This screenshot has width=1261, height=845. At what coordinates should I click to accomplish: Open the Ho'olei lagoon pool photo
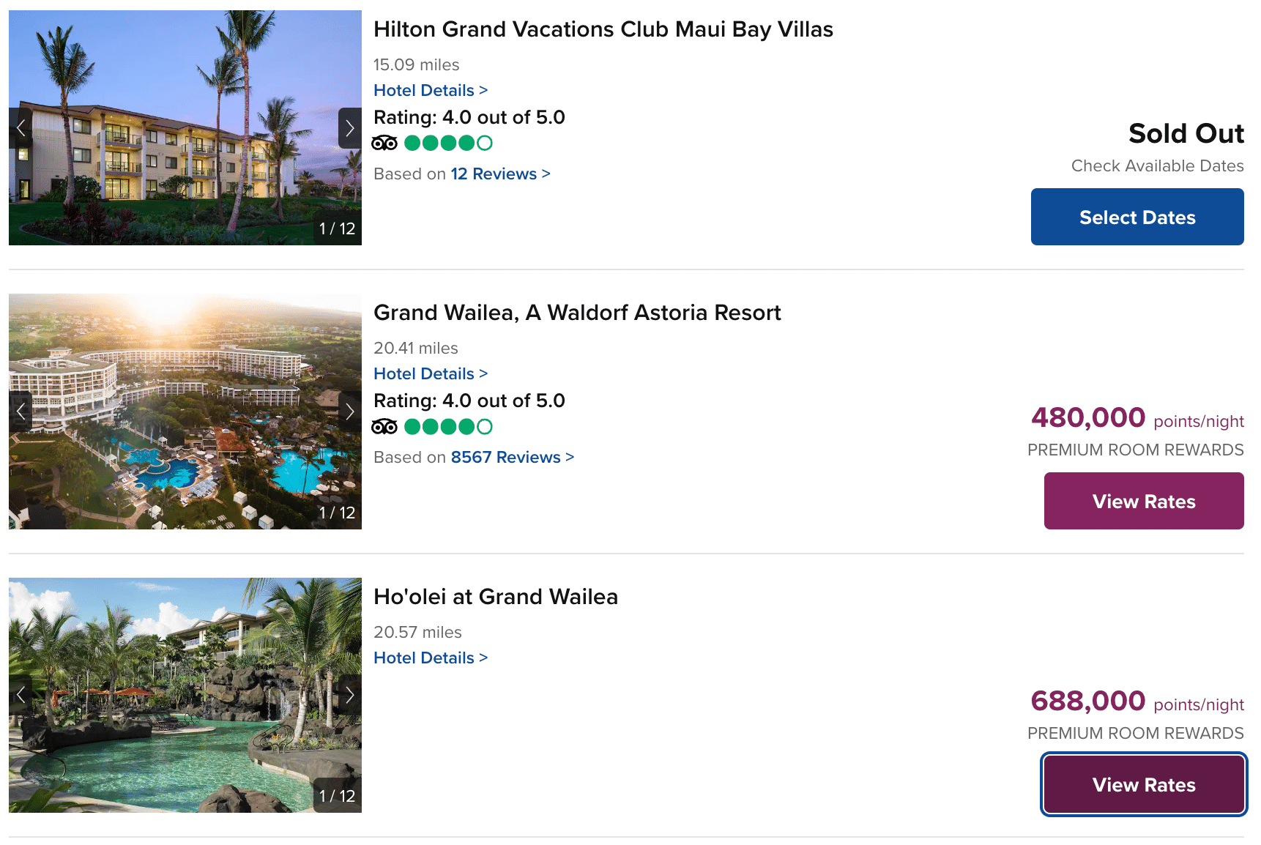(185, 695)
